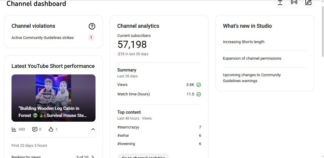Click the Channel violations help icon
Screen dimensions: 324x158
coord(92,26)
